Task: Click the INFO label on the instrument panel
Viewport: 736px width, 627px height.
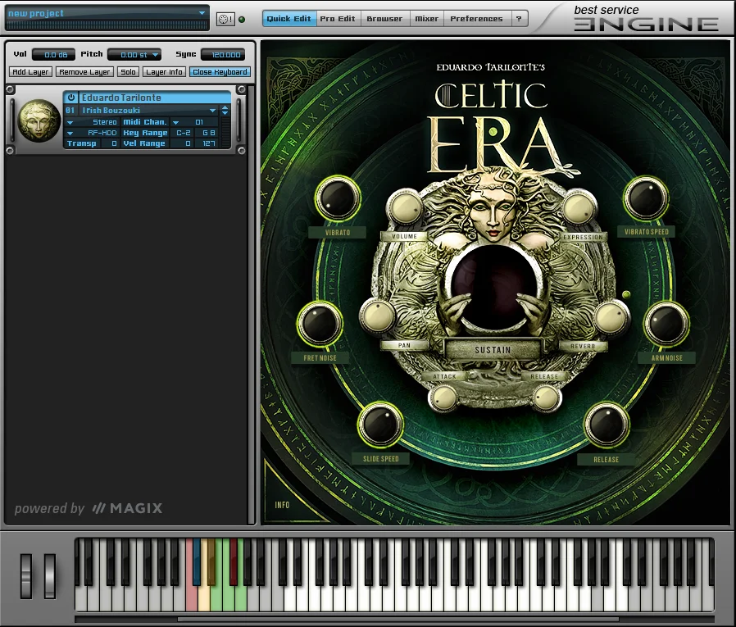Action: 282,505
